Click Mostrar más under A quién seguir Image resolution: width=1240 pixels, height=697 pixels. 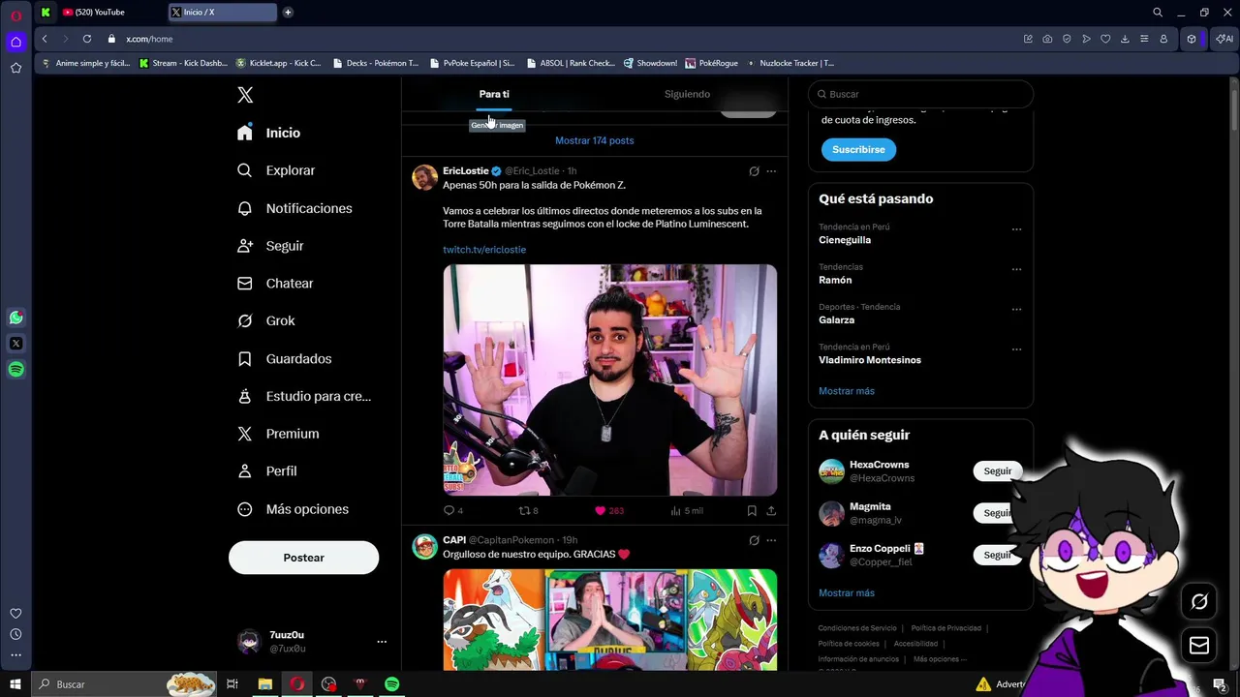[847, 592]
